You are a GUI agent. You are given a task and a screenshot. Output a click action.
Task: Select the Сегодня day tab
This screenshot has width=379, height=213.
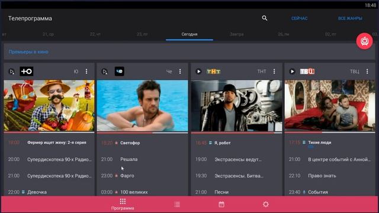[x=189, y=34]
